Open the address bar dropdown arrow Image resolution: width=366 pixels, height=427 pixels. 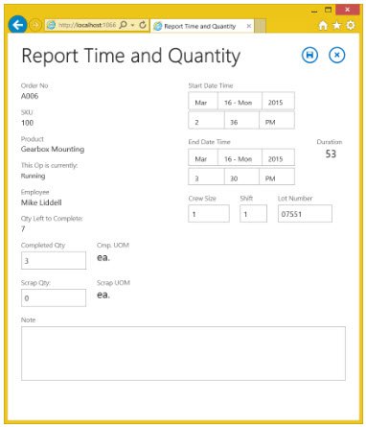point(132,25)
